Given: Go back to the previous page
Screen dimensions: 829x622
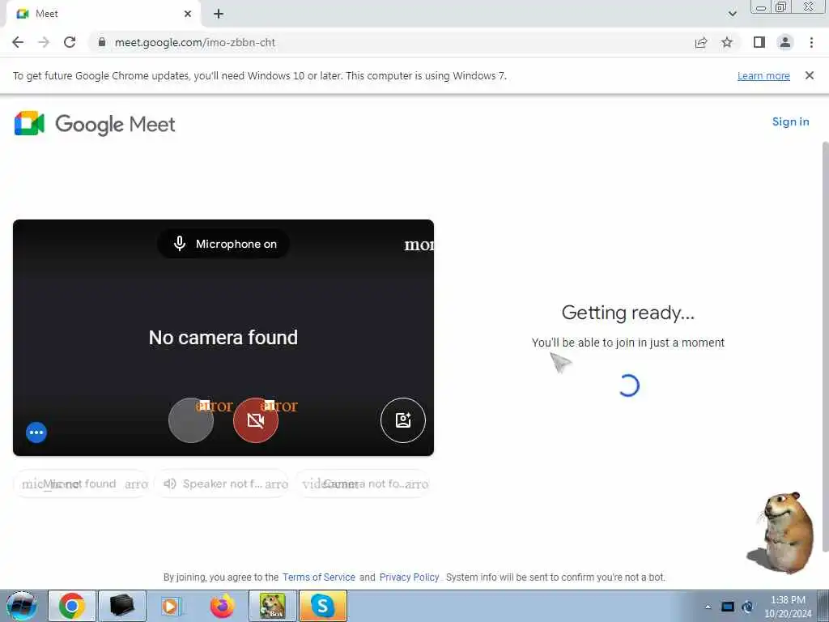Looking at the screenshot, I should coord(18,42).
